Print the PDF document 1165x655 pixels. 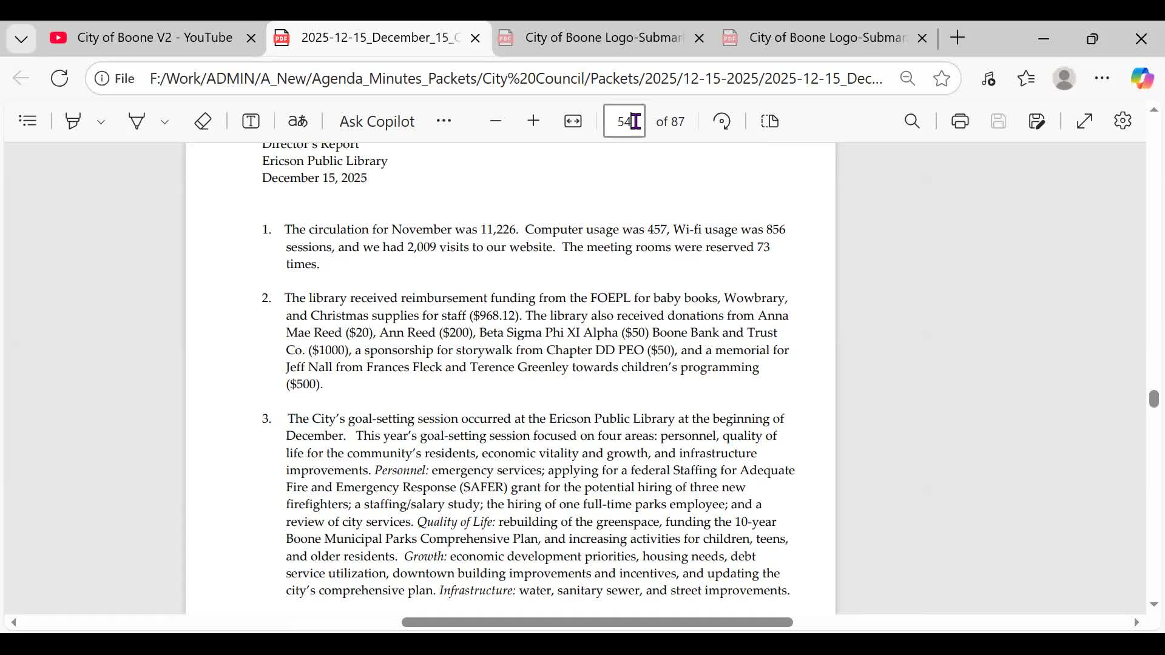[x=960, y=121]
